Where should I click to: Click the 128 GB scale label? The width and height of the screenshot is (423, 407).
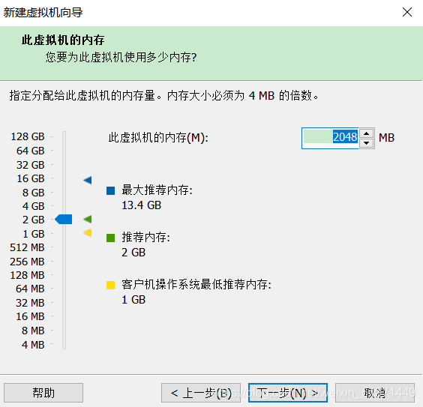coord(28,136)
